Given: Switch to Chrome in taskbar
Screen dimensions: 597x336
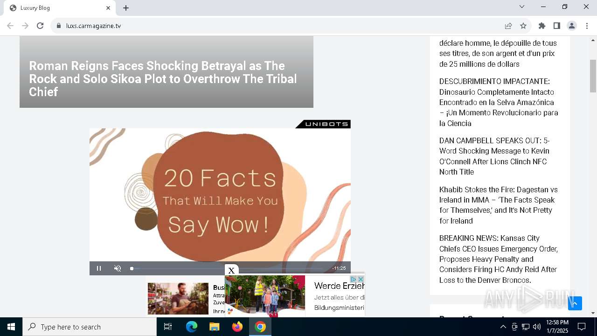Looking at the screenshot, I should [260, 327].
